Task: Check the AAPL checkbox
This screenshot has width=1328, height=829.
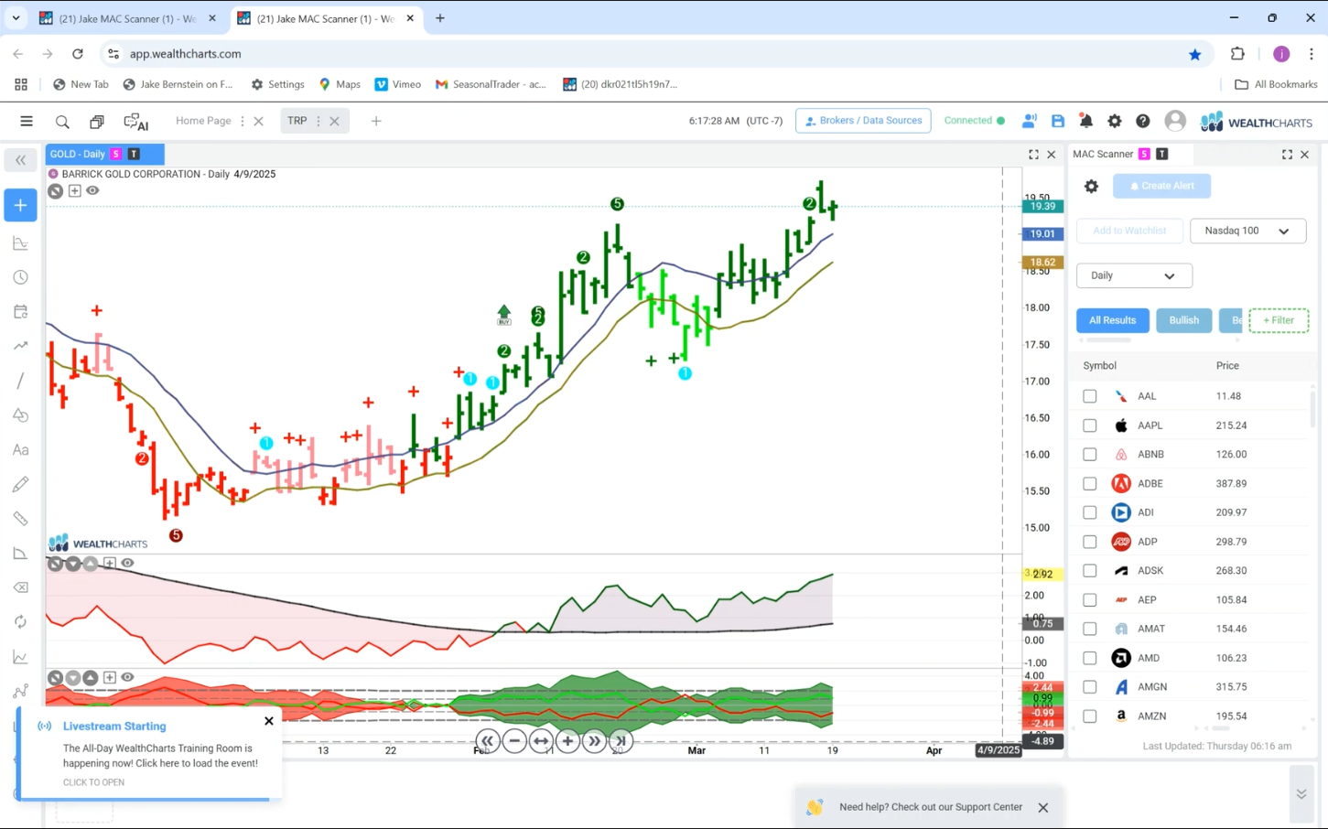Action: pos(1089,425)
